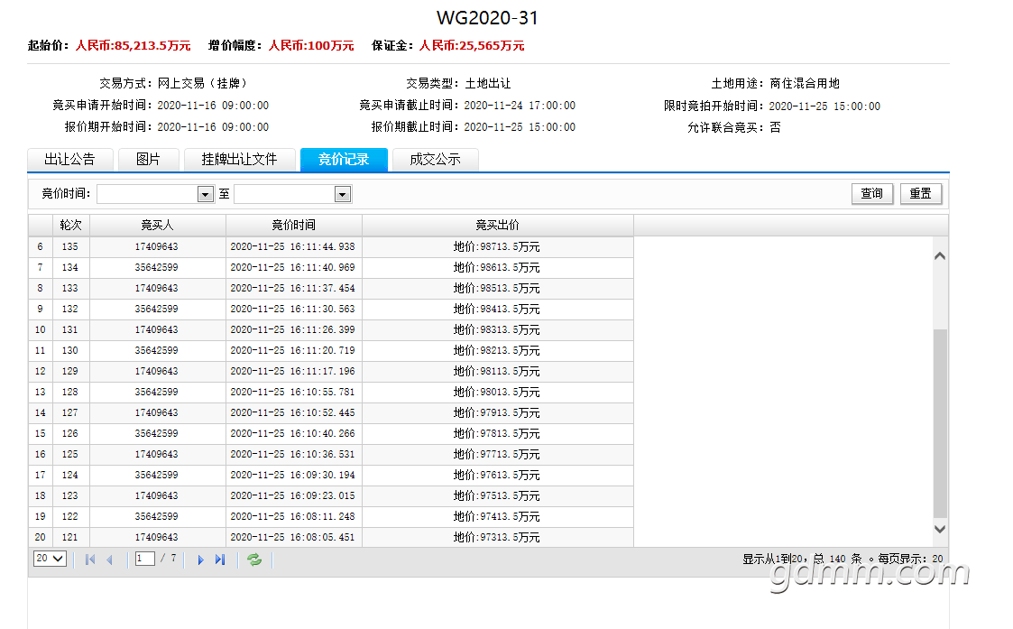Switch to the 出让公告 tab

point(69,160)
